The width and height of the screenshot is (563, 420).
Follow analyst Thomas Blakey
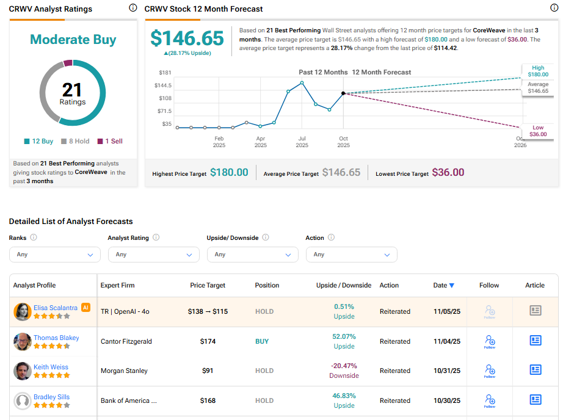tap(489, 341)
